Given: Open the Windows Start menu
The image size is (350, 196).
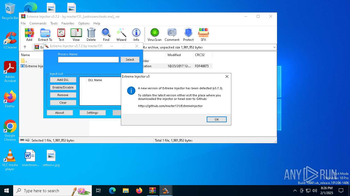Looking at the screenshot, I should tap(7, 191).
